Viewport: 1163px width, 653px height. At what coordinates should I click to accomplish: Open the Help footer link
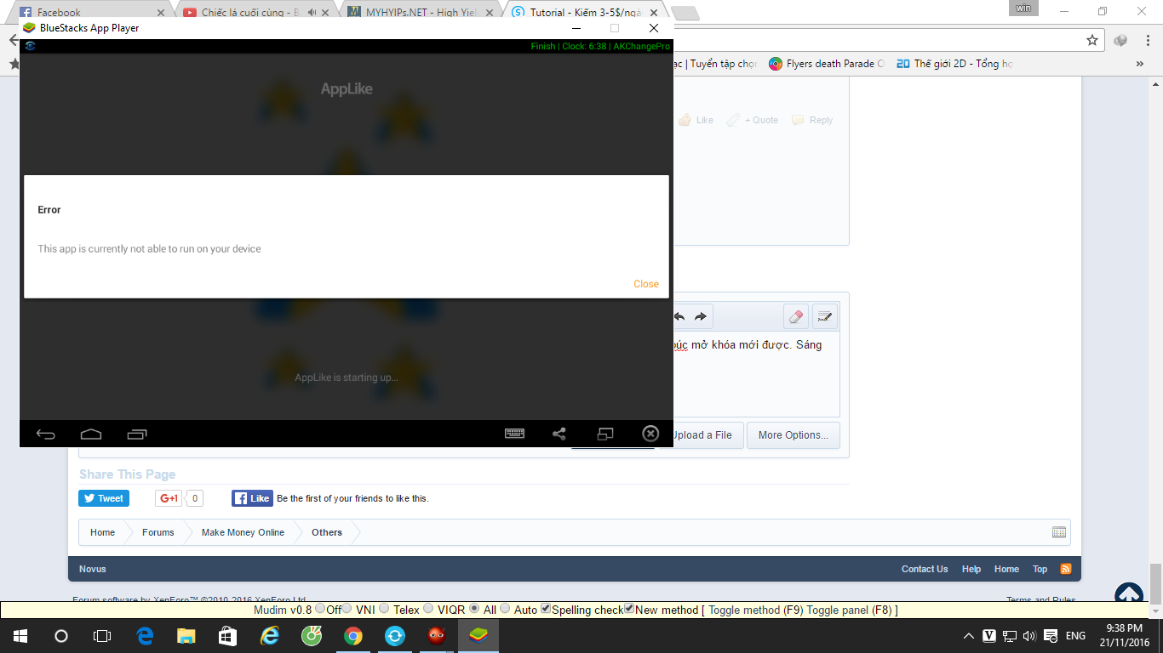pyautogui.click(x=971, y=569)
